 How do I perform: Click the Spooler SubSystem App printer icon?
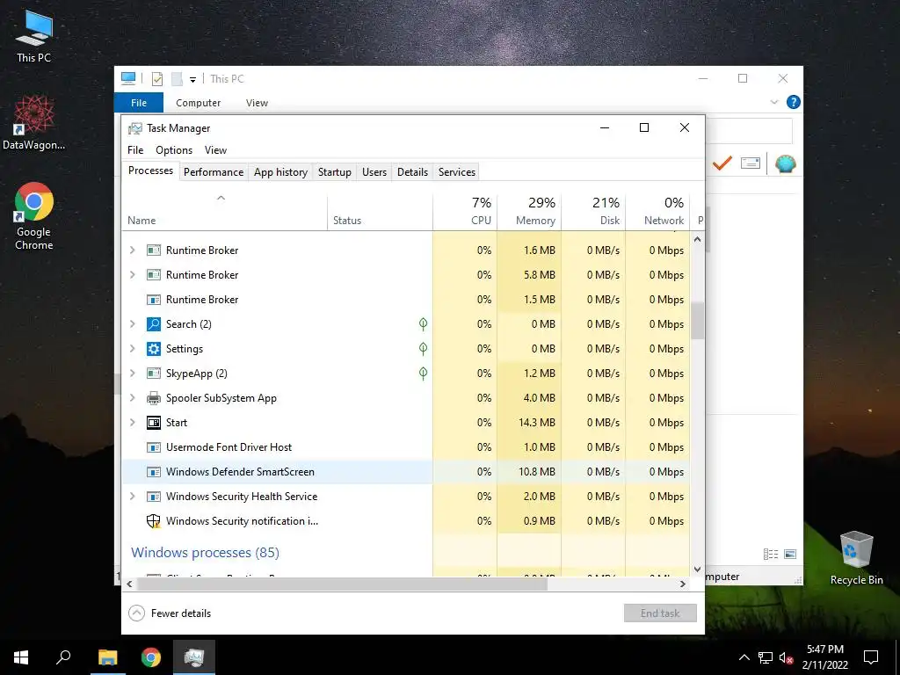coord(153,398)
